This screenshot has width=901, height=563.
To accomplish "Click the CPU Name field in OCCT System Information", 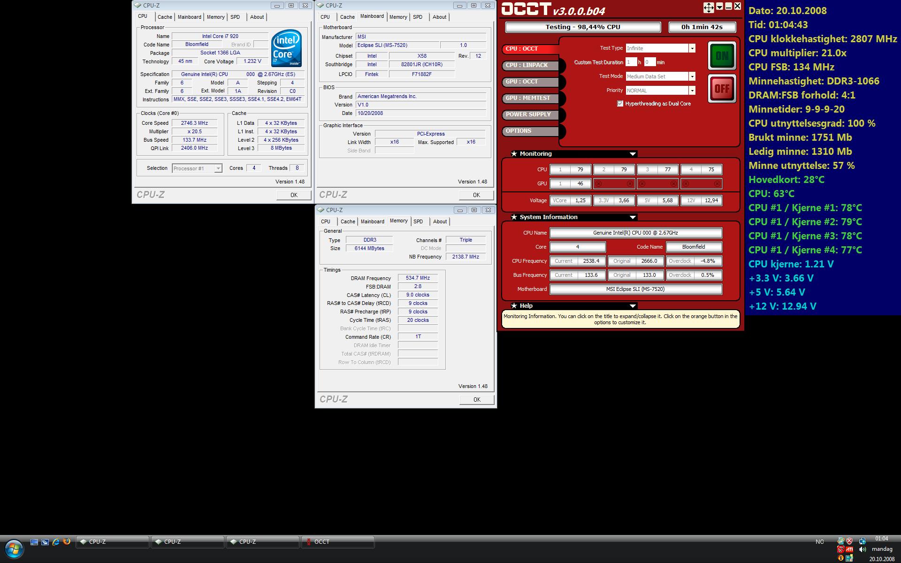I will (x=635, y=233).
